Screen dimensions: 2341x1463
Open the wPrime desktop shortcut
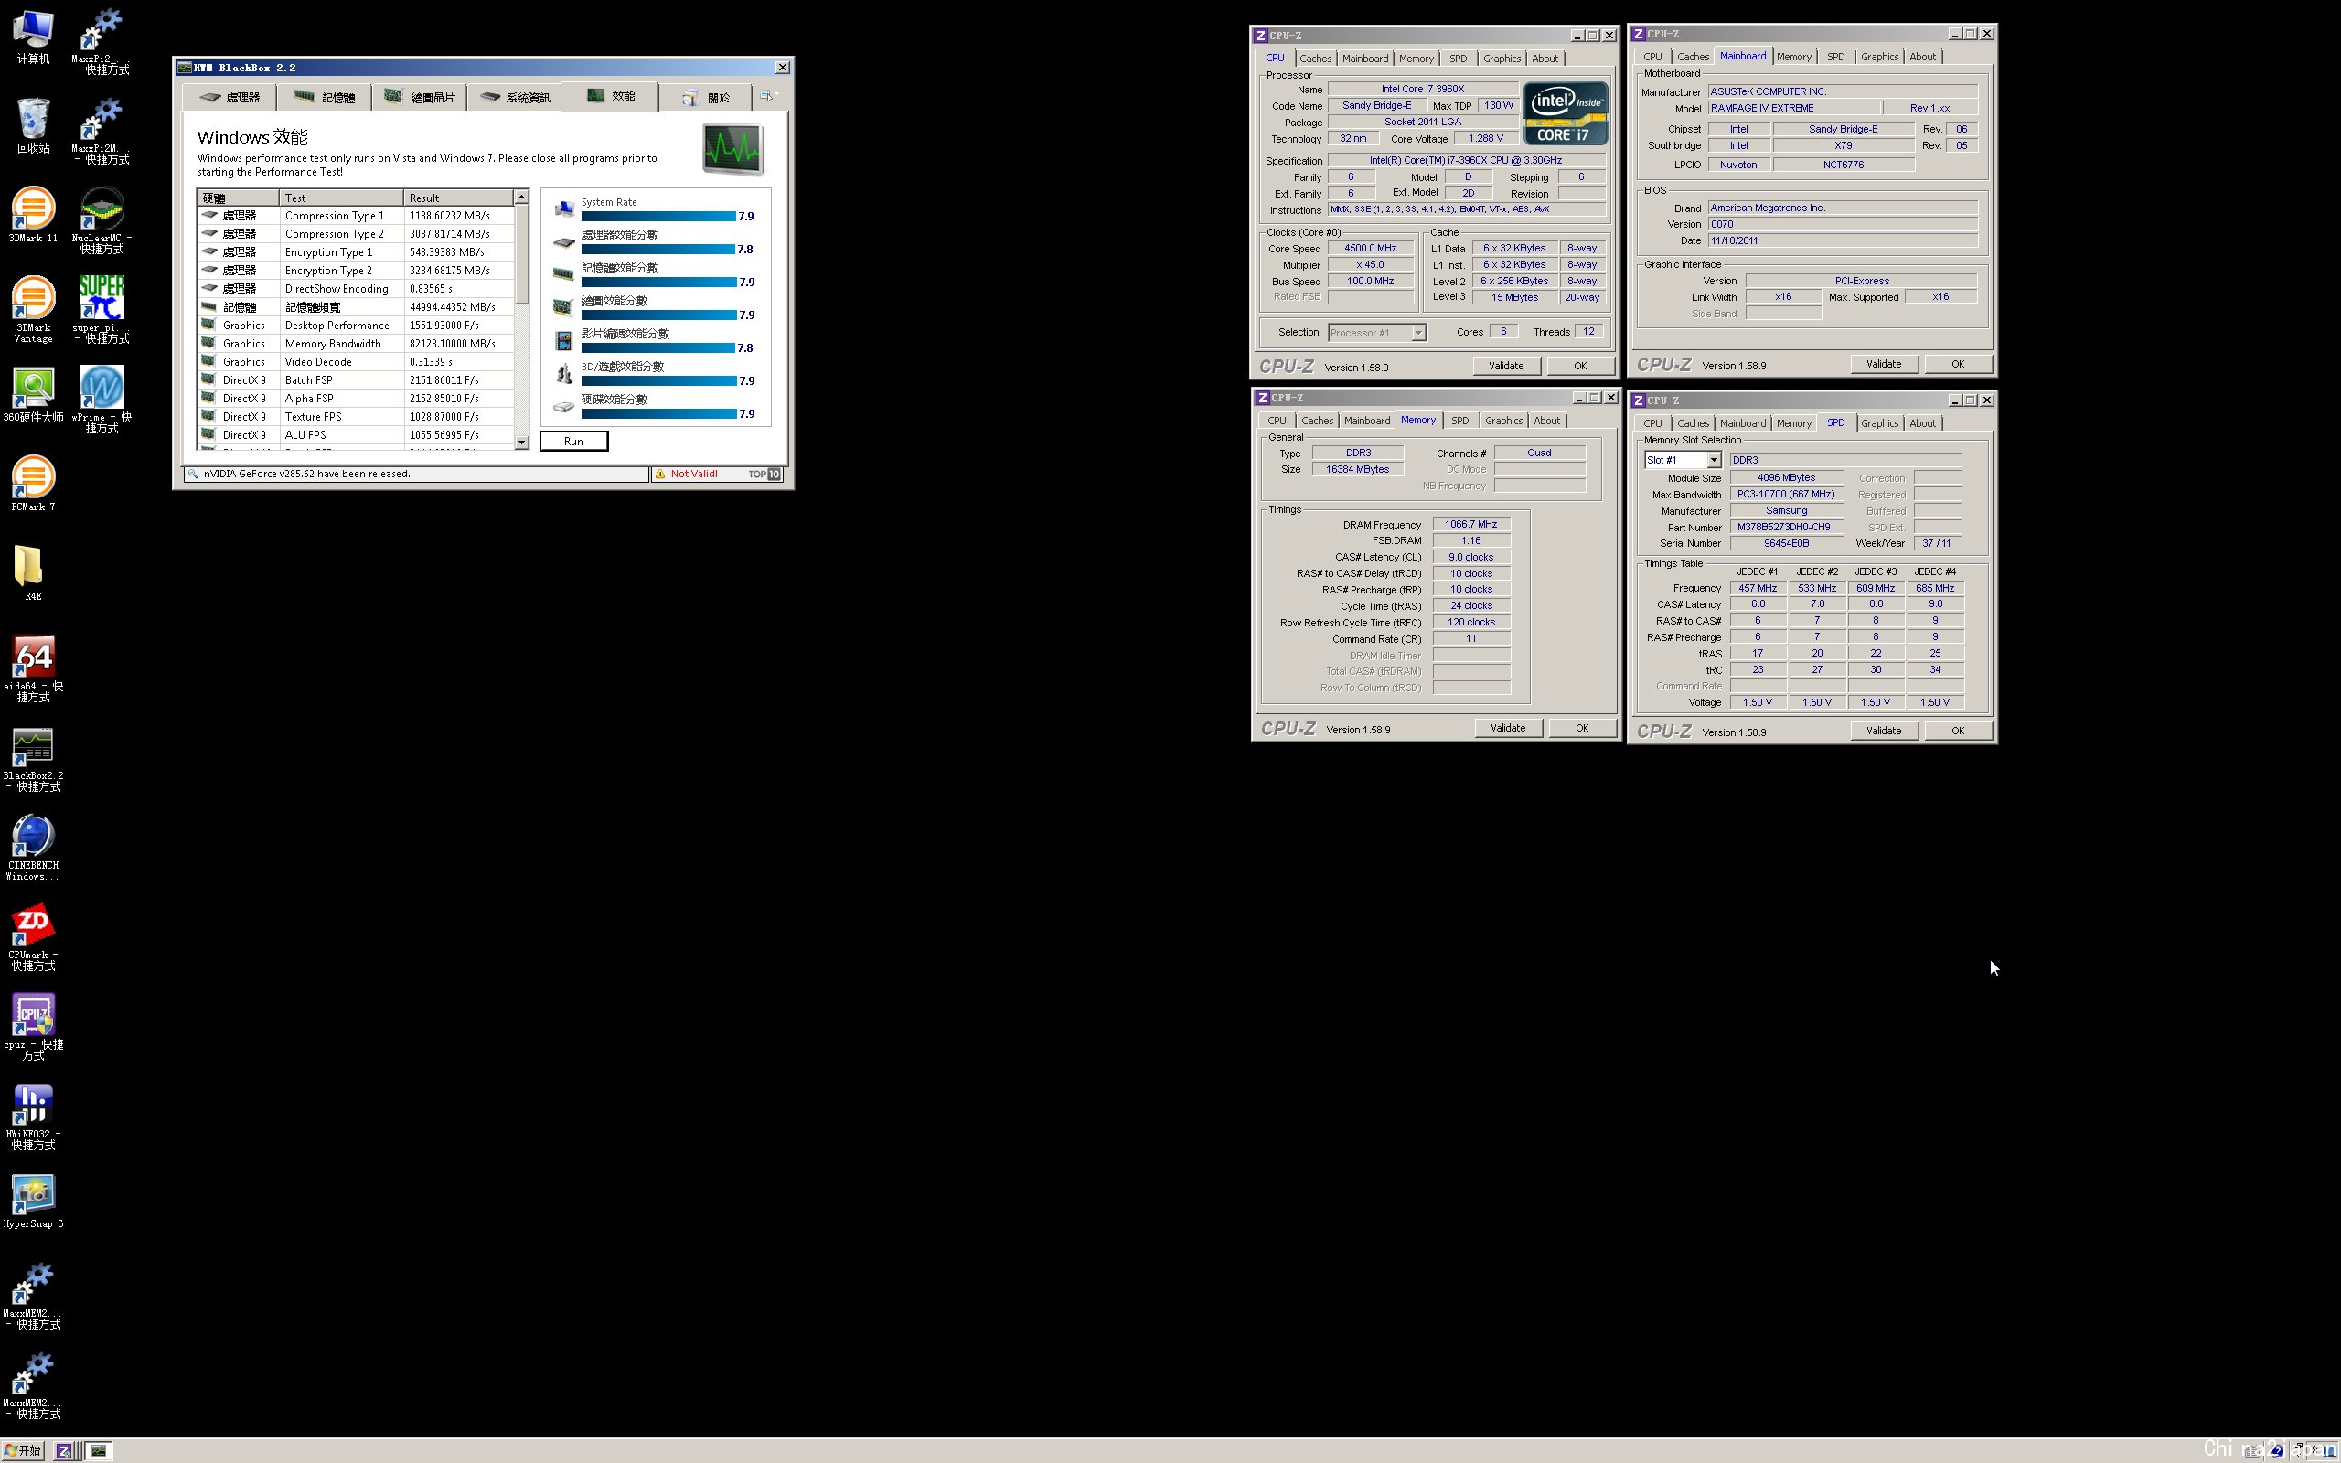102,397
